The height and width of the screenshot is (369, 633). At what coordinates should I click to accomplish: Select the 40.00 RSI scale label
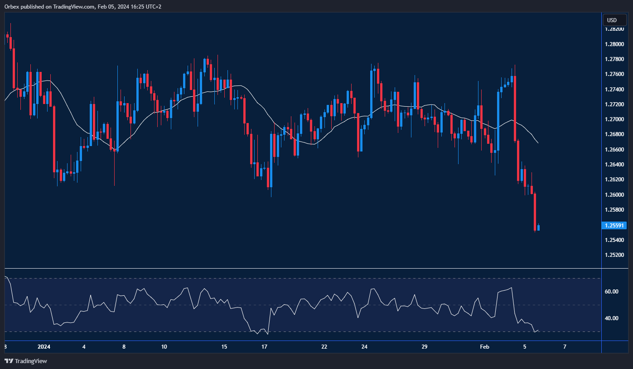click(x=611, y=318)
